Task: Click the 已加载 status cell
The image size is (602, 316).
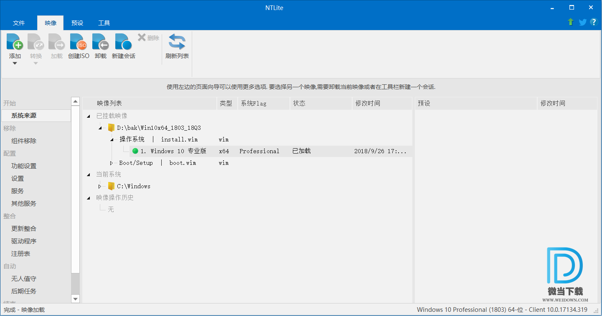Action: 302,151
